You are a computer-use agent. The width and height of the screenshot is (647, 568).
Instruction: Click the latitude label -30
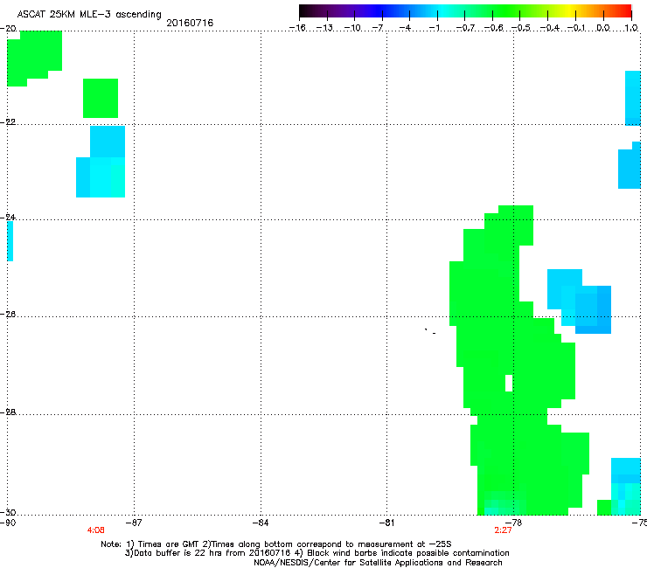pyautogui.click(x=8, y=512)
